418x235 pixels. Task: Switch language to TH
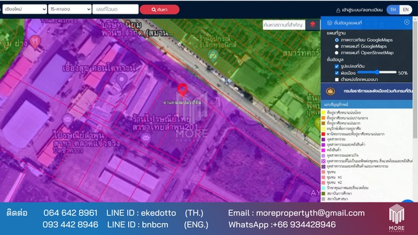pos(393,10)
